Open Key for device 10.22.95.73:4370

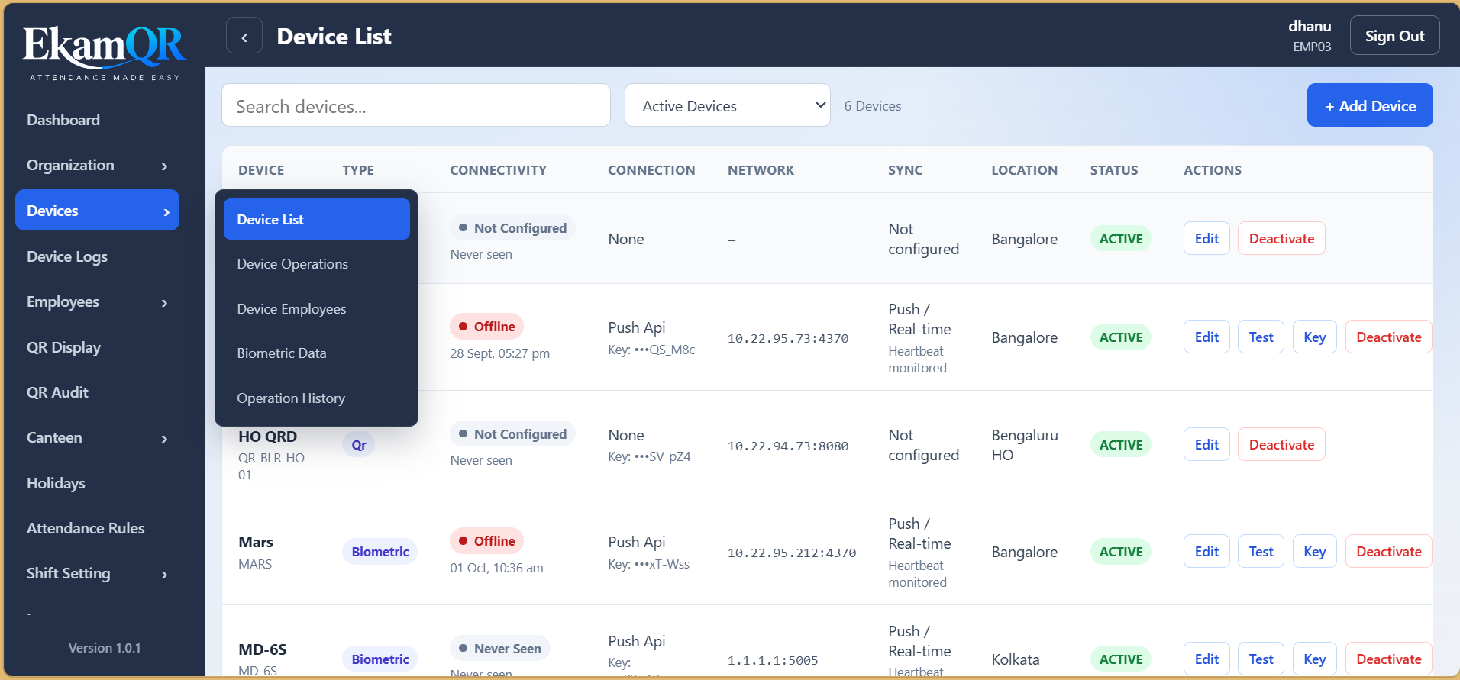tap(1314, 337)
